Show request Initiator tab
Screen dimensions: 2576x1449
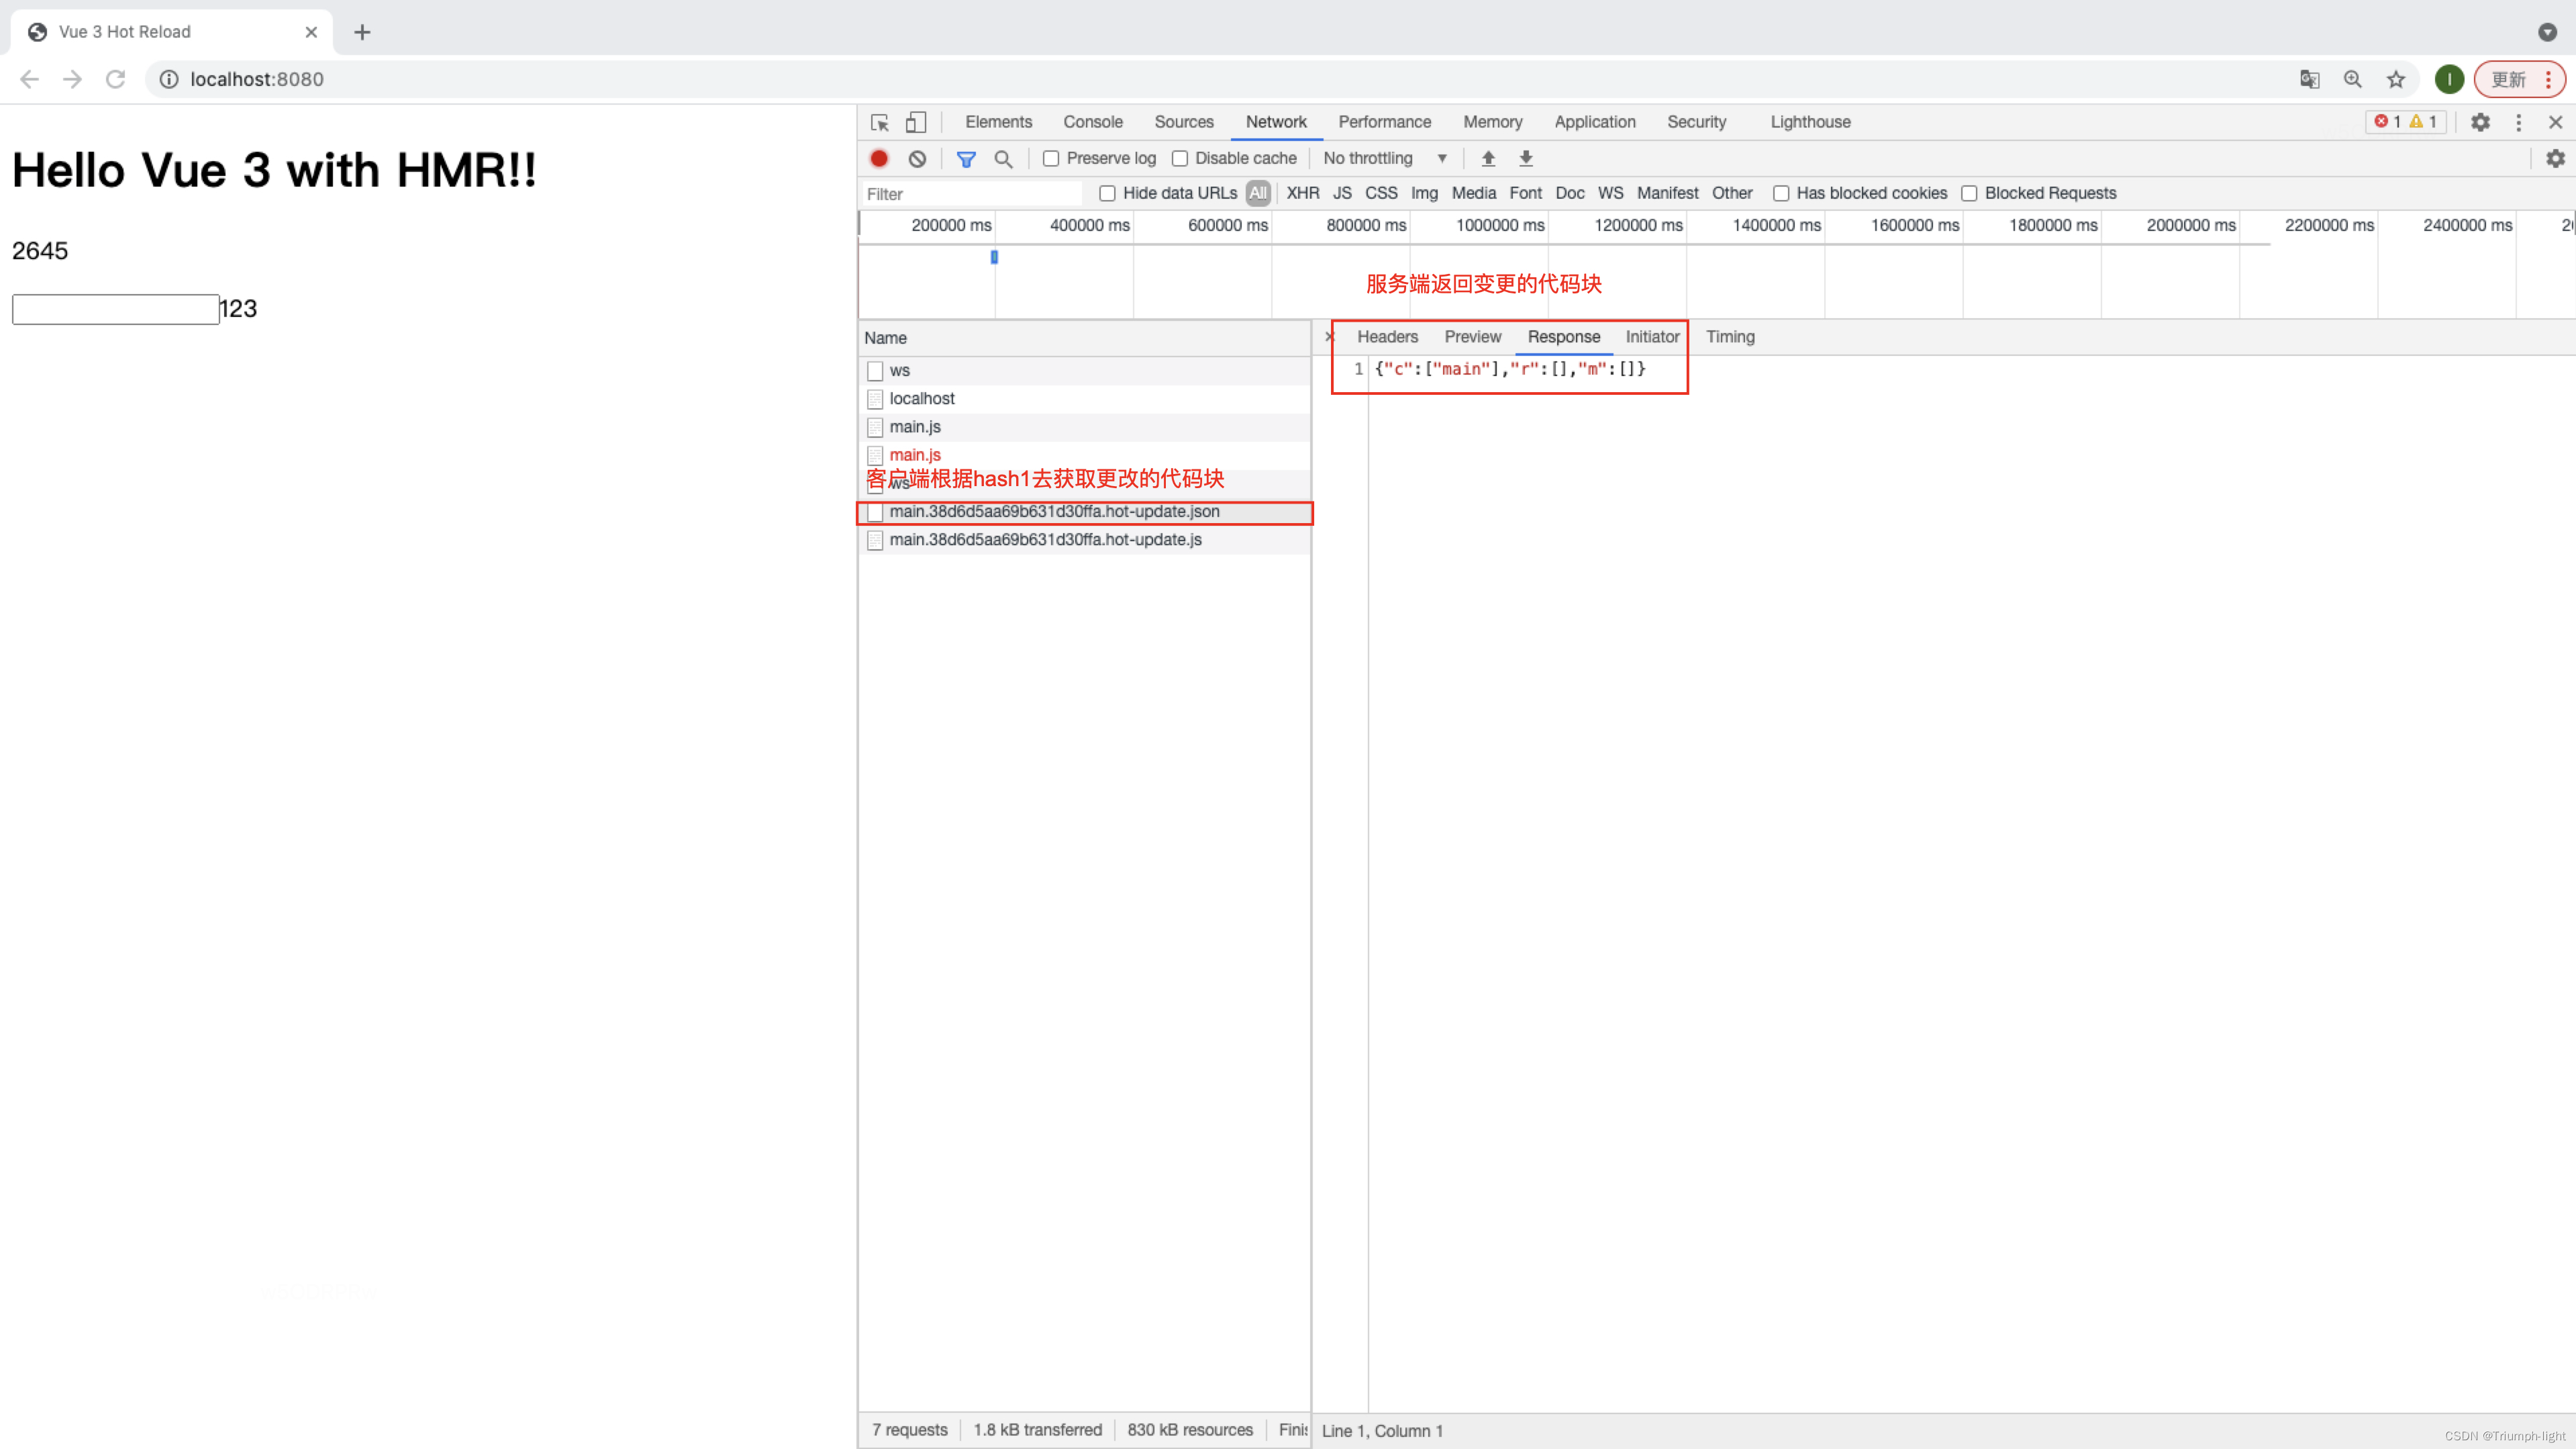(x=1652, y=336)
